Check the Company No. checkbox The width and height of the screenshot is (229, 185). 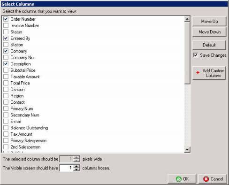[x=6, y=57]
